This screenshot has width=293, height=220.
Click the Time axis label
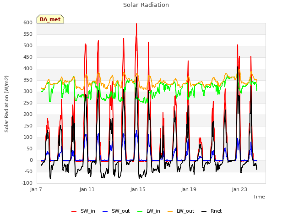pyautogui.click(x=259, y=197)
